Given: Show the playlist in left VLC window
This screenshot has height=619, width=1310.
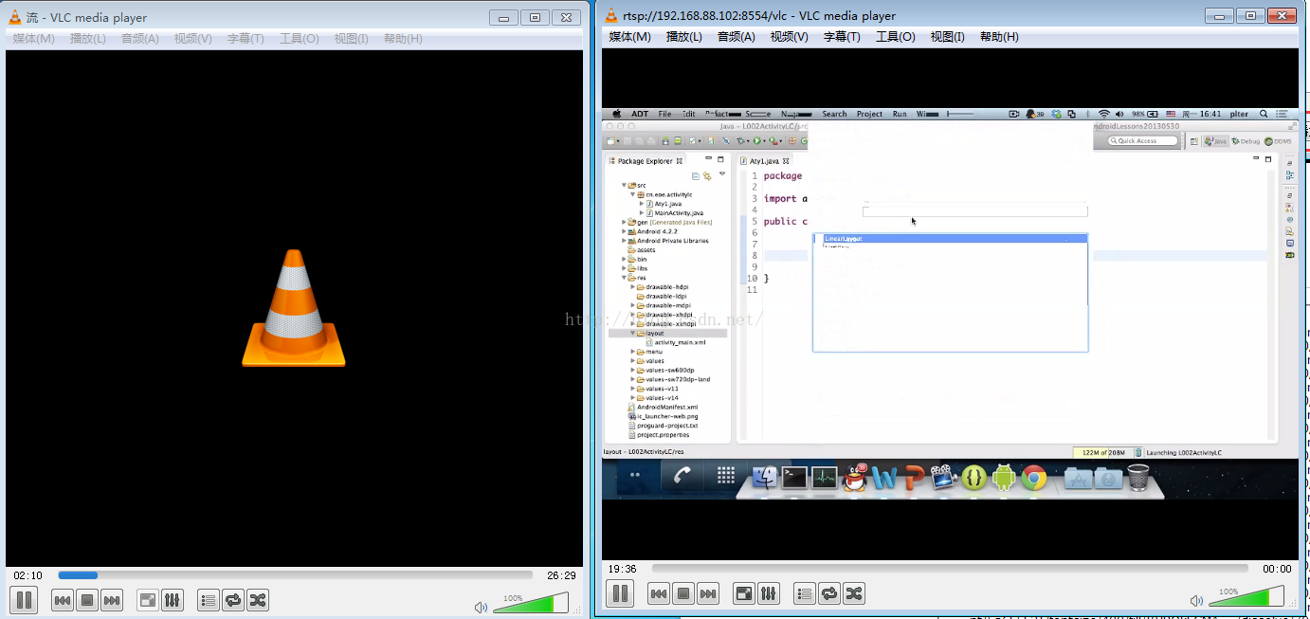Looking at the screenshot, I should click(x=209, y=600).
